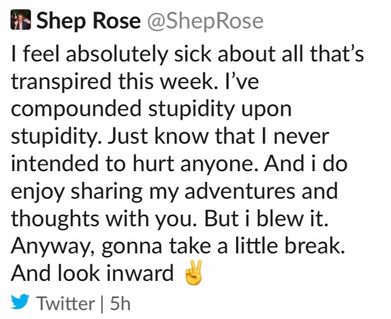391x319 pixels.
Task: Click the word "thoughts" in the tweet
Action: pyautogui.click(x=55, y=218)
